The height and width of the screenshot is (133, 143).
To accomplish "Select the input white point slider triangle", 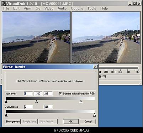I will point(81,102).
